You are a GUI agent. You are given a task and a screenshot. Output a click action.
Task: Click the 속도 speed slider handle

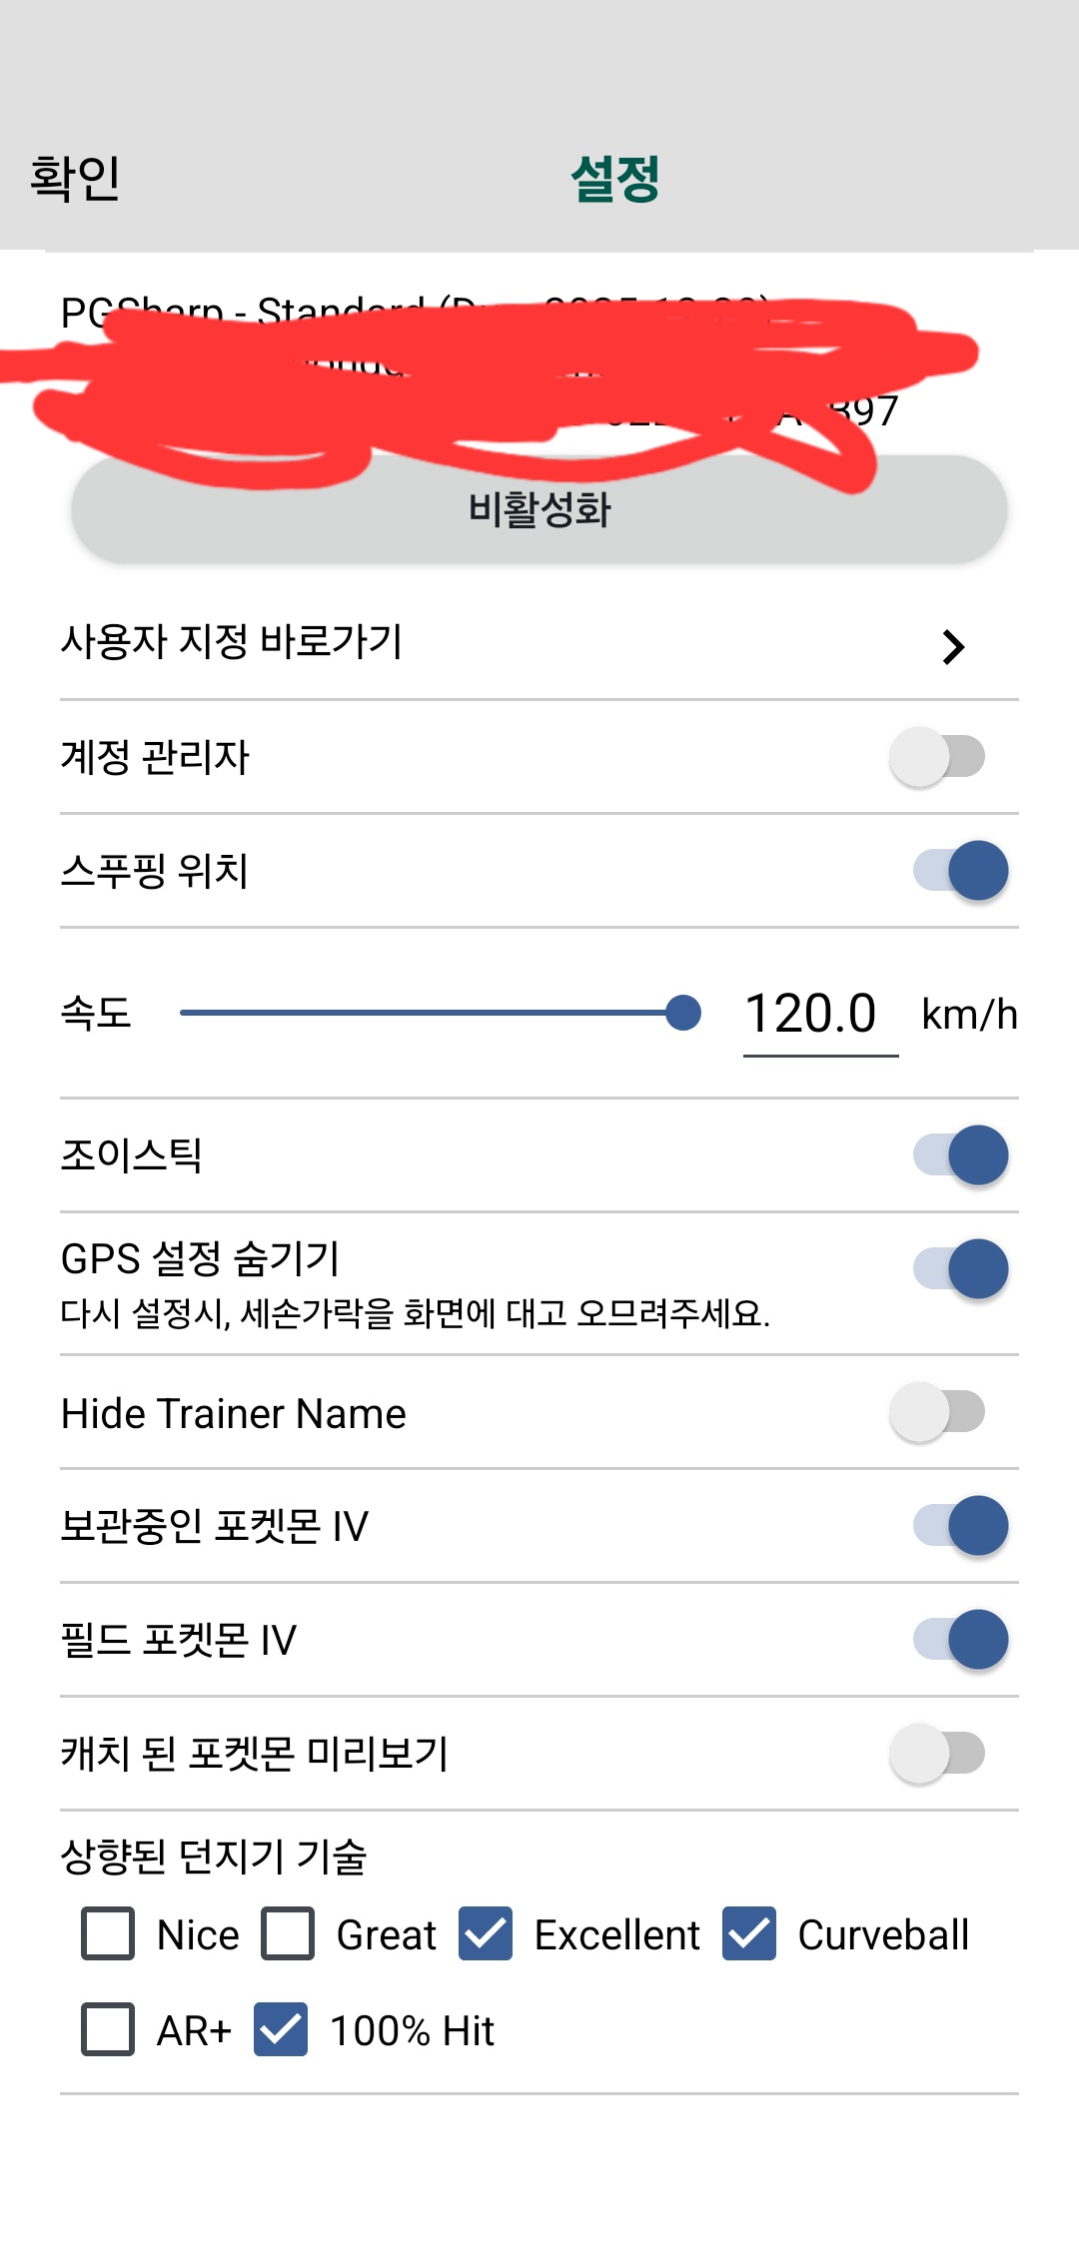[x=683, y=1013]
